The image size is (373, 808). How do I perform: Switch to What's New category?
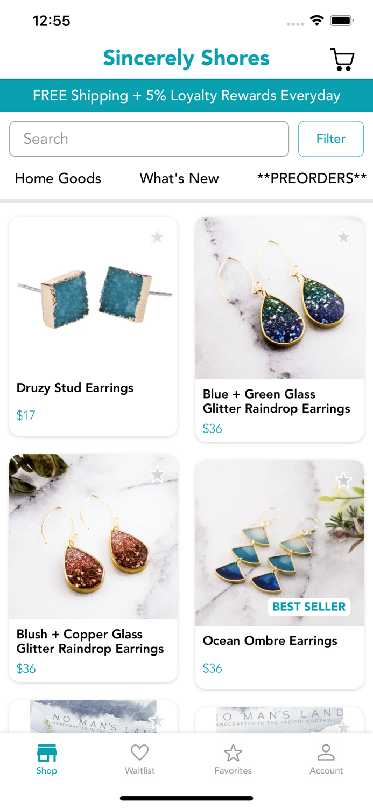179,178
